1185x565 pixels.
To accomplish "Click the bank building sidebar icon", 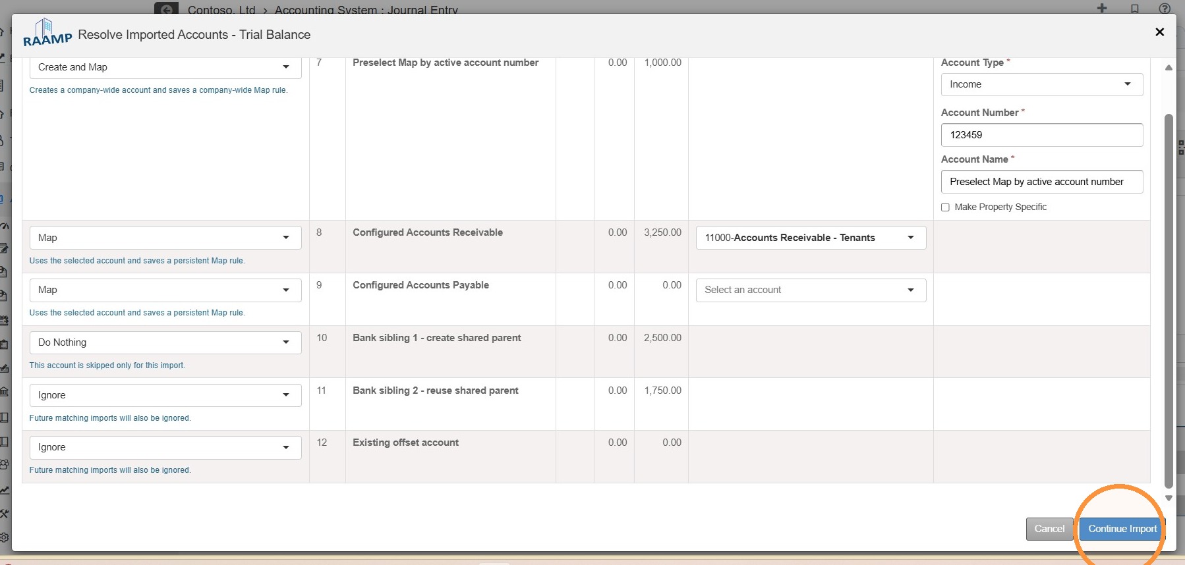I will (x=4, y=391).
